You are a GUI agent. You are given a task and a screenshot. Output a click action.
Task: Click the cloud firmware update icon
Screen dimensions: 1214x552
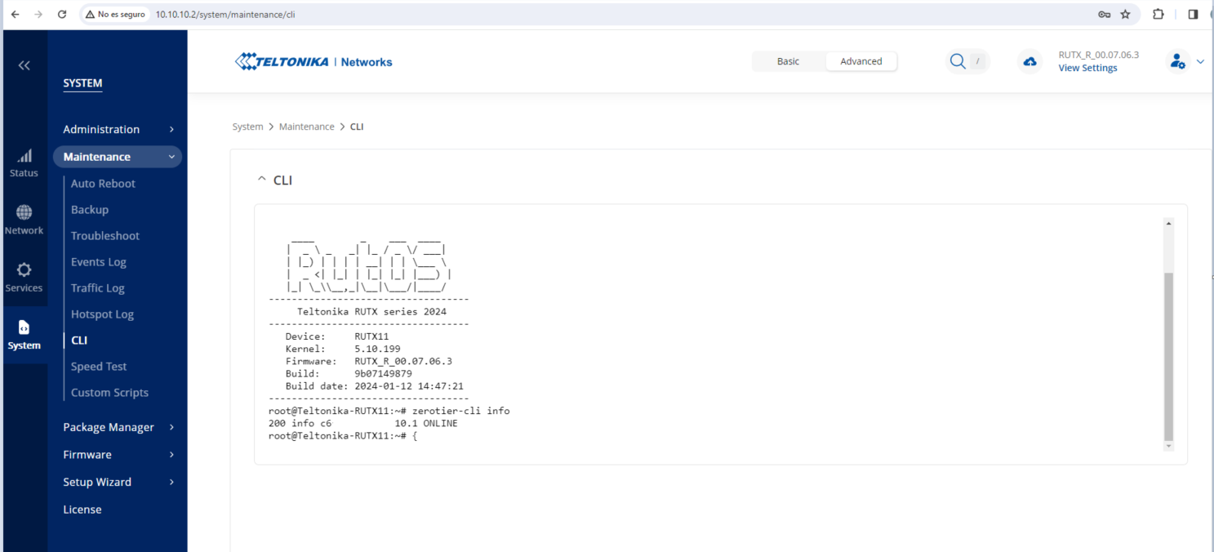click(1030, 61)
